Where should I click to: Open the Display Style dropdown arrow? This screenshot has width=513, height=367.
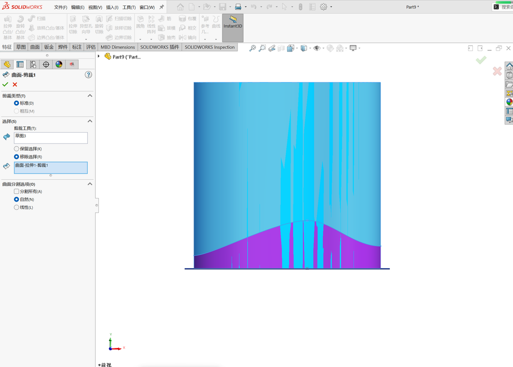tap(310, 48)
